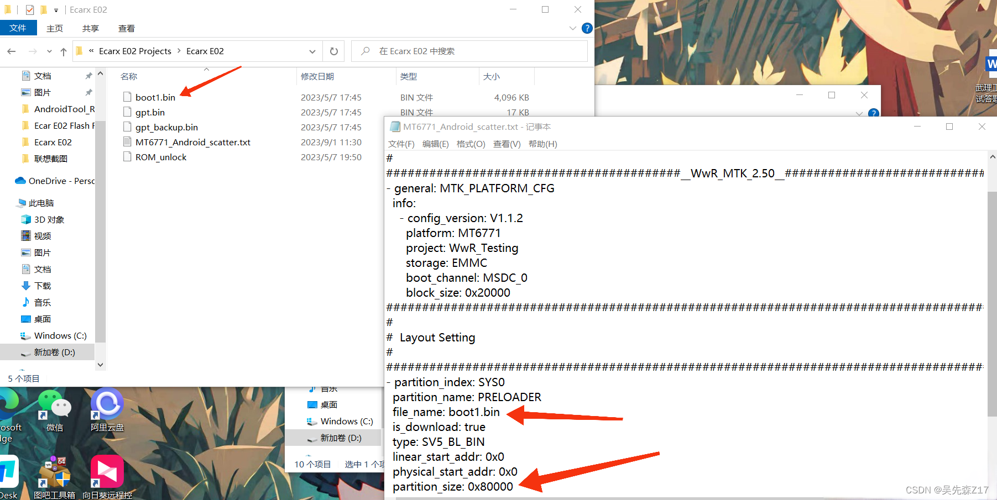The height and width of the screenshot is (500, 997).
Task: Open 阿里云盘 desktop shortcut
Action: [x=107, y=411]
